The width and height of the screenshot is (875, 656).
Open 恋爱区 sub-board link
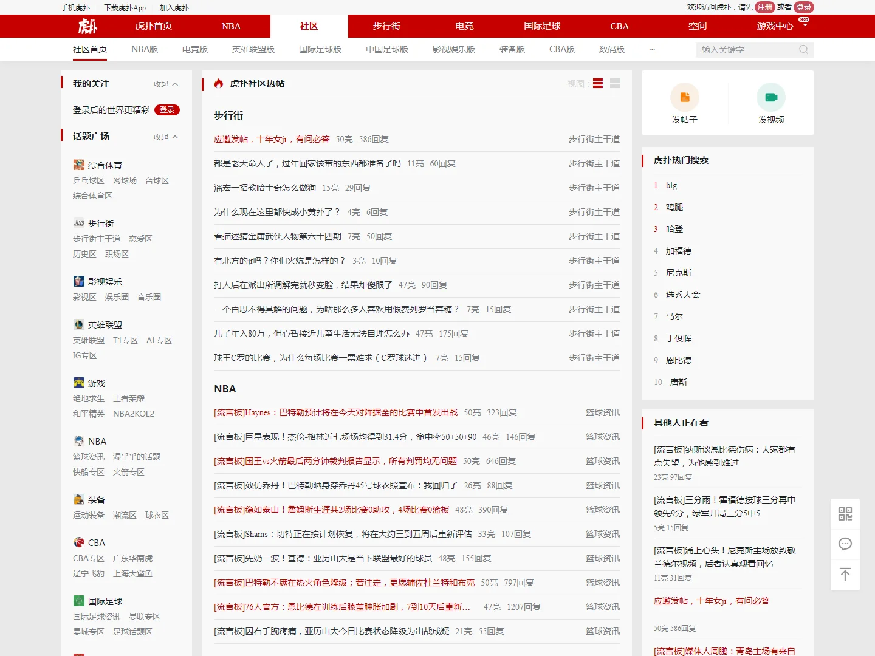click(x=140, y=239)
